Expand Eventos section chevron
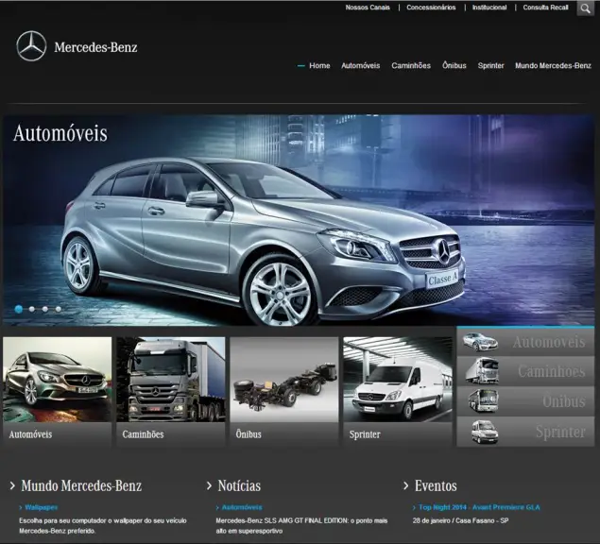600x544 pixels. [406, 485]
